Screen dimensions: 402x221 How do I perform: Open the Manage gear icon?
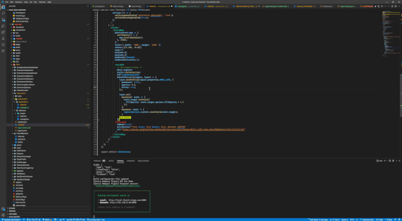(3, 215)
